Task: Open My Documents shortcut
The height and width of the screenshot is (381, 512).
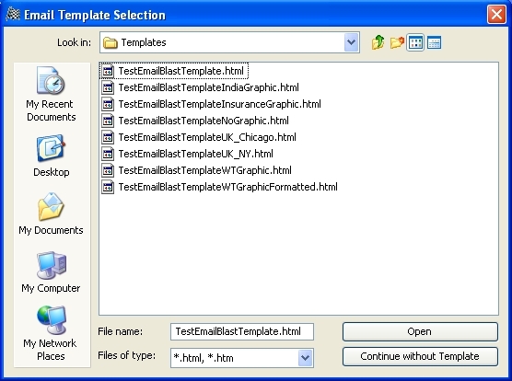Action: [52, 214]
